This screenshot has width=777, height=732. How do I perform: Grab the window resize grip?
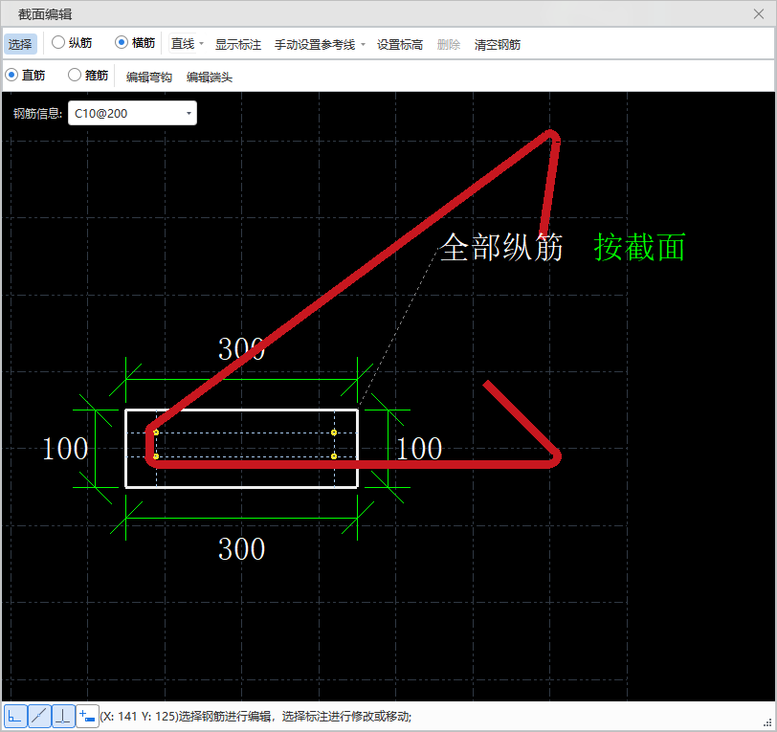click(x=767, y=722)
